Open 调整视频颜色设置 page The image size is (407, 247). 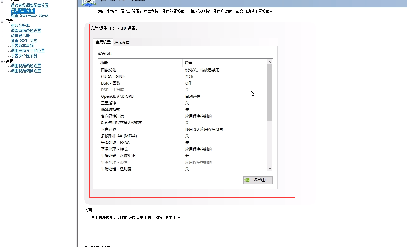coord(26,66)
